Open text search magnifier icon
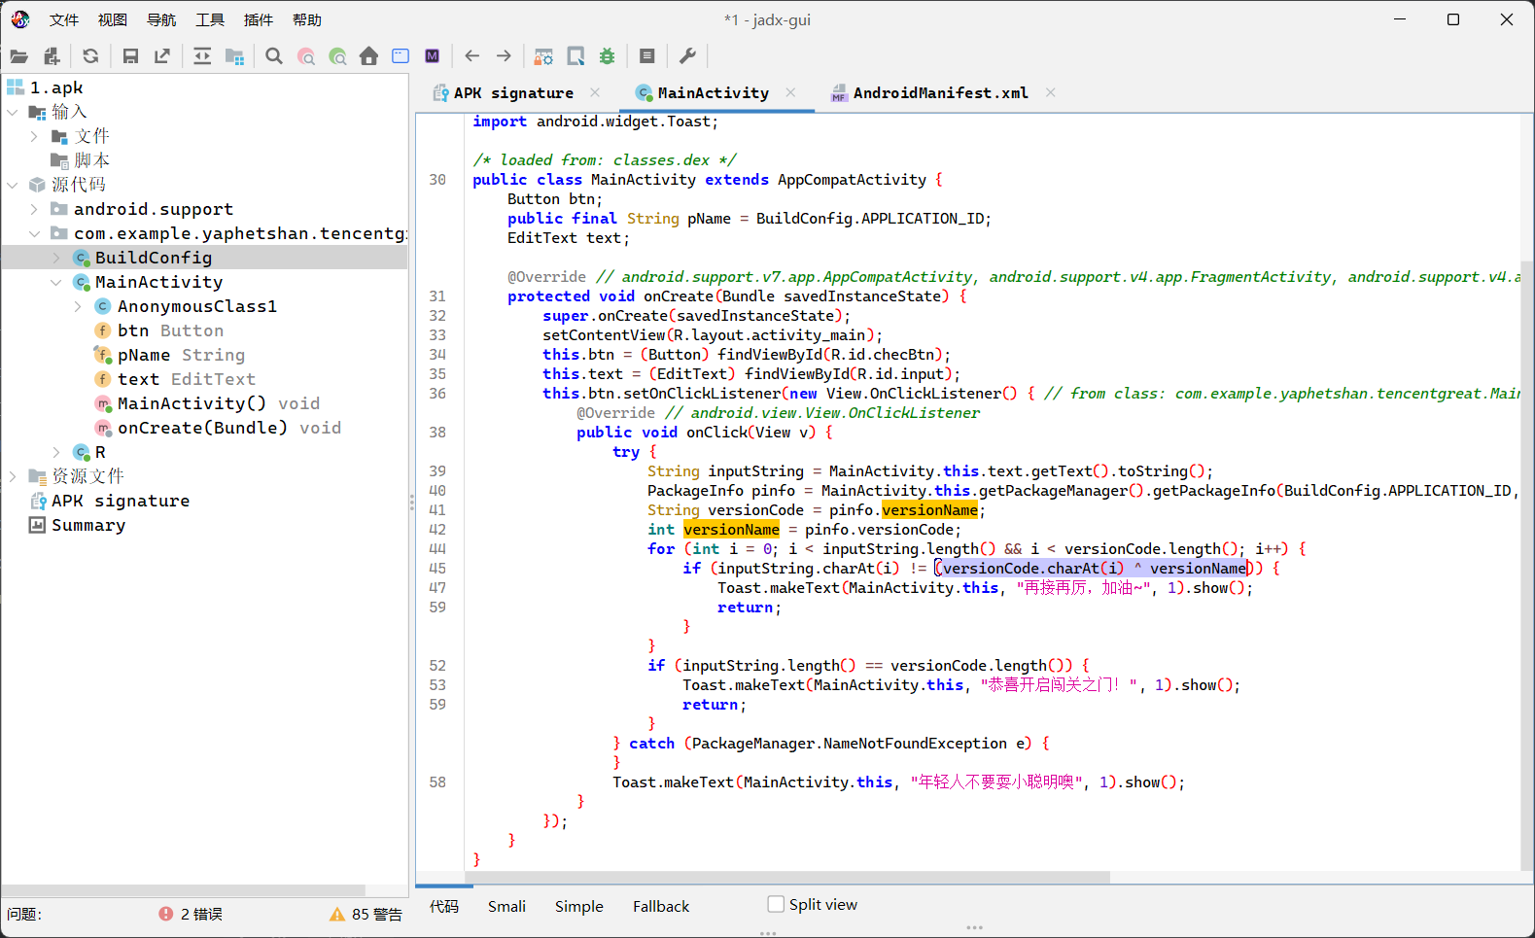The height and width of the screenshot is (938, 1535). [274, 56]
